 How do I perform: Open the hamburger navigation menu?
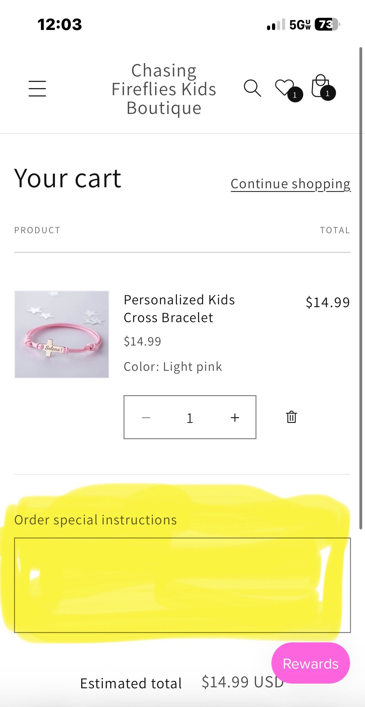pos(37,88)
